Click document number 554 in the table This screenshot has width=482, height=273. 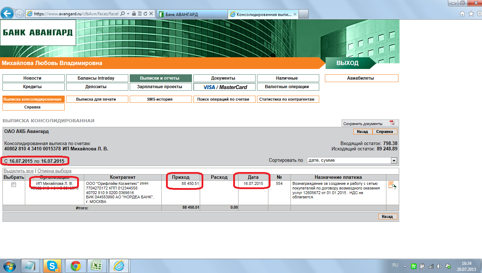279,184
